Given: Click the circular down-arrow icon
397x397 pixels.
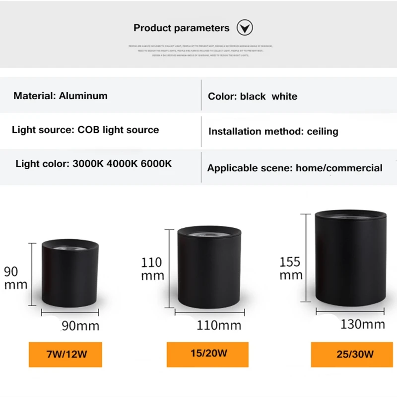Looking at the screenshot, I should (245, 27).
